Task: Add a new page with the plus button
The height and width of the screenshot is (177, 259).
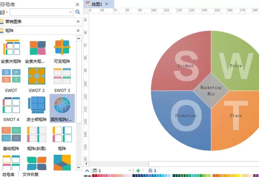Action: click(x=138, y=171)
